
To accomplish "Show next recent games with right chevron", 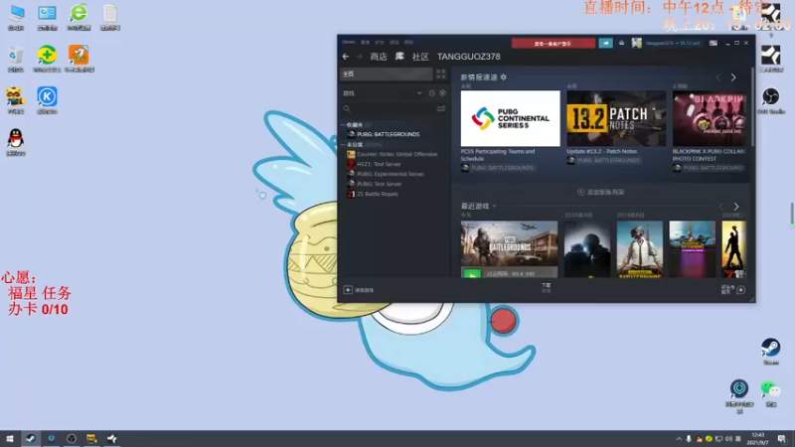I will (x=736, y=207).
